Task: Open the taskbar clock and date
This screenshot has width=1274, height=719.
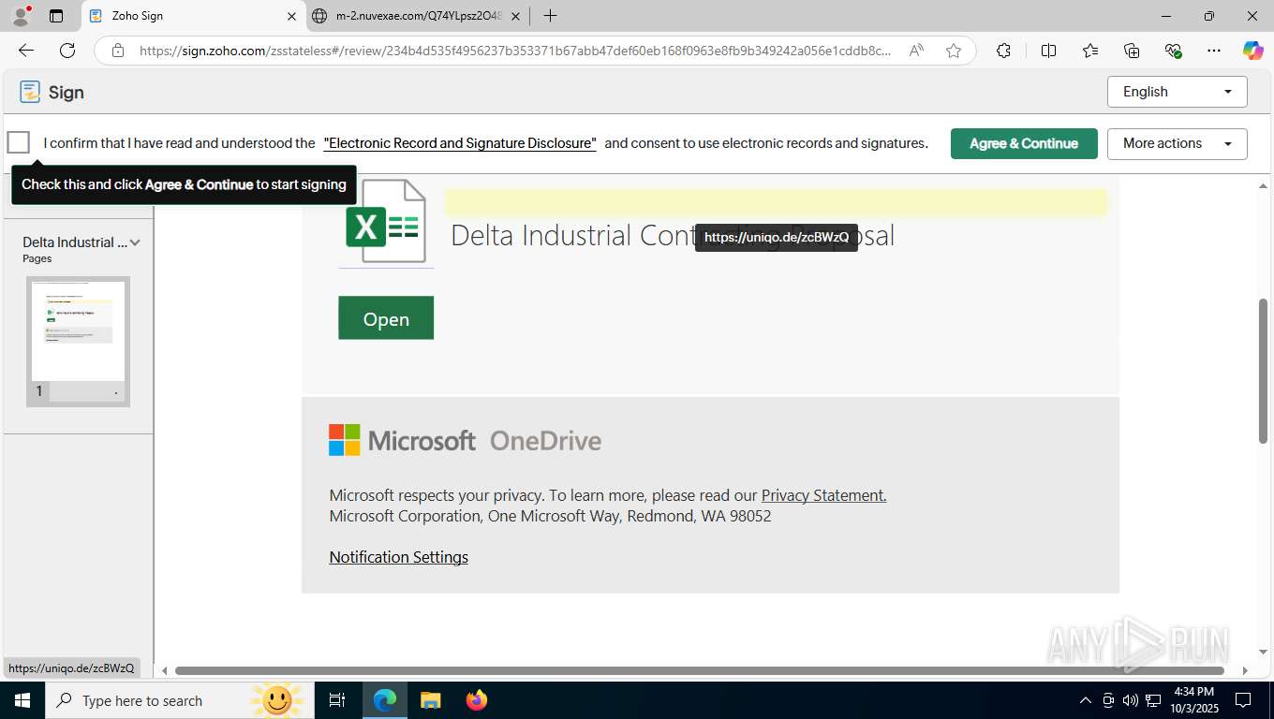Action: [1193, 700]
